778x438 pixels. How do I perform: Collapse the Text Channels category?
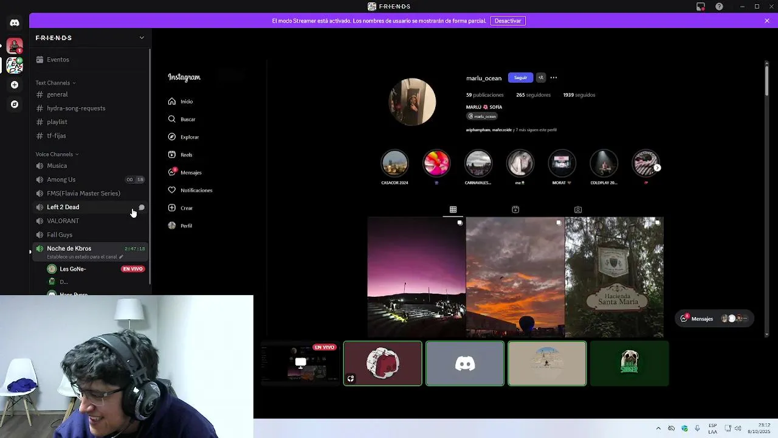coord(55,83)
